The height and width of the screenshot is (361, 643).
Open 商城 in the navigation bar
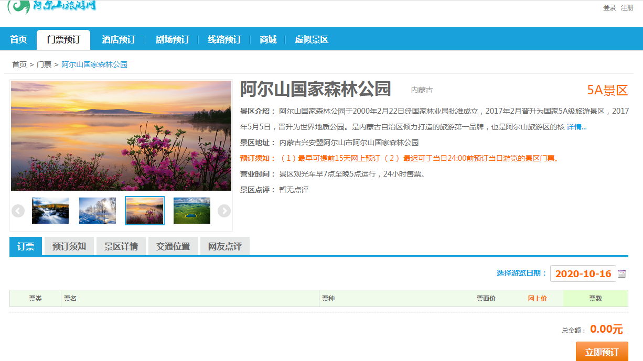pos(268,39)
